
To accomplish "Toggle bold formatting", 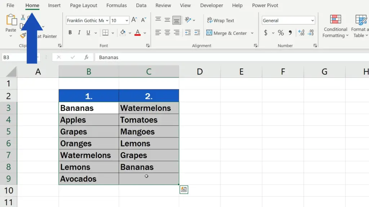I will (x=70, y=32).
